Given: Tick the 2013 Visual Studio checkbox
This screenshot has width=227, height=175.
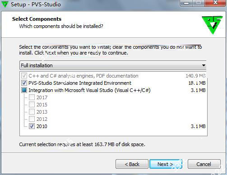Looking at the screenshot, I should click(x=32, y=112).
